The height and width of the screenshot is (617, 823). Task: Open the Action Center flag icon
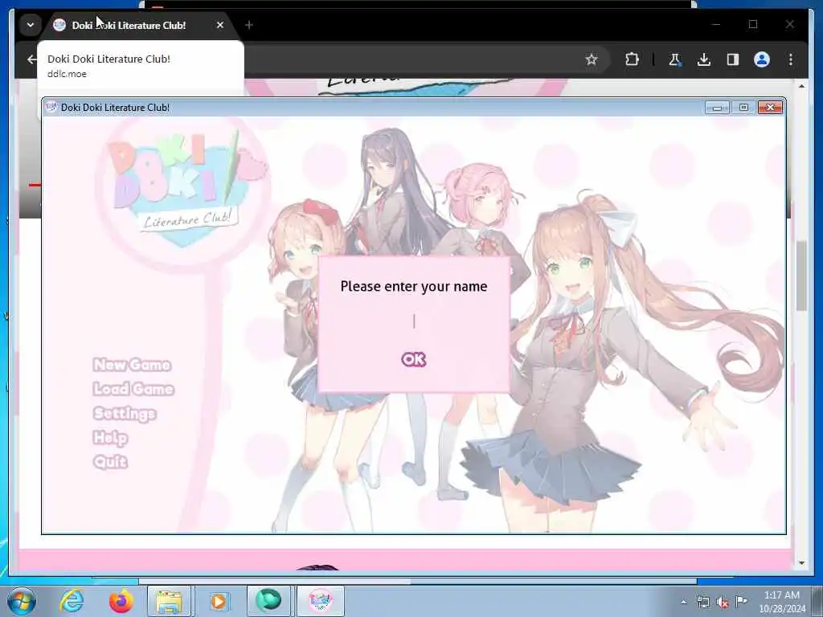click(741, 601)
